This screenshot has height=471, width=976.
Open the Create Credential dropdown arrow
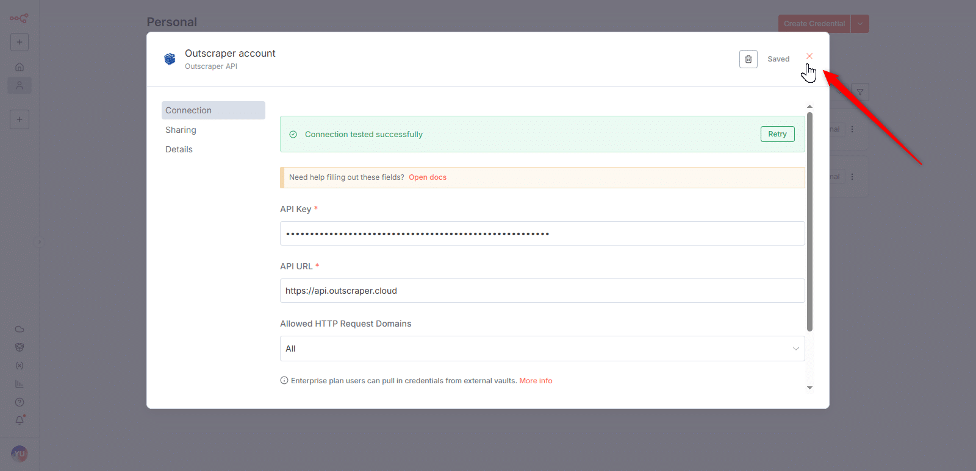click(x=860, y=24)
